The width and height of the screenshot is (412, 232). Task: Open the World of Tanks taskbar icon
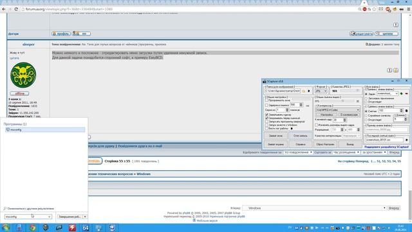46,227
